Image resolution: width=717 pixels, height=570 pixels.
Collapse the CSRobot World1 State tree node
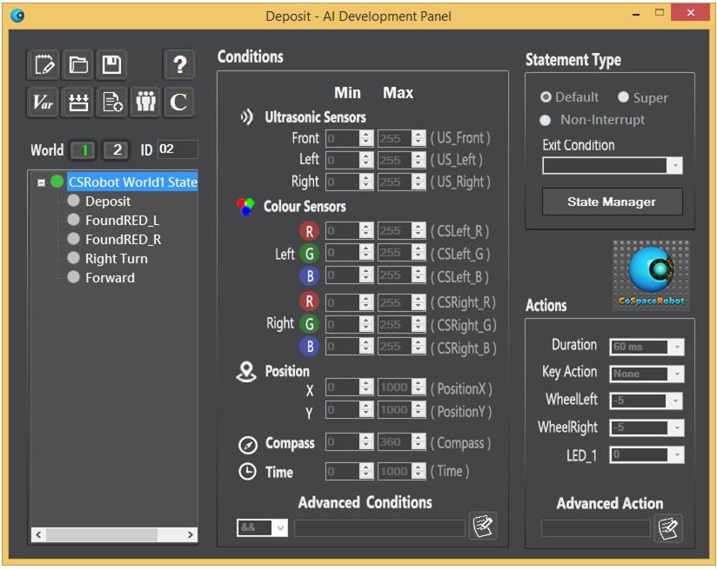41,183
